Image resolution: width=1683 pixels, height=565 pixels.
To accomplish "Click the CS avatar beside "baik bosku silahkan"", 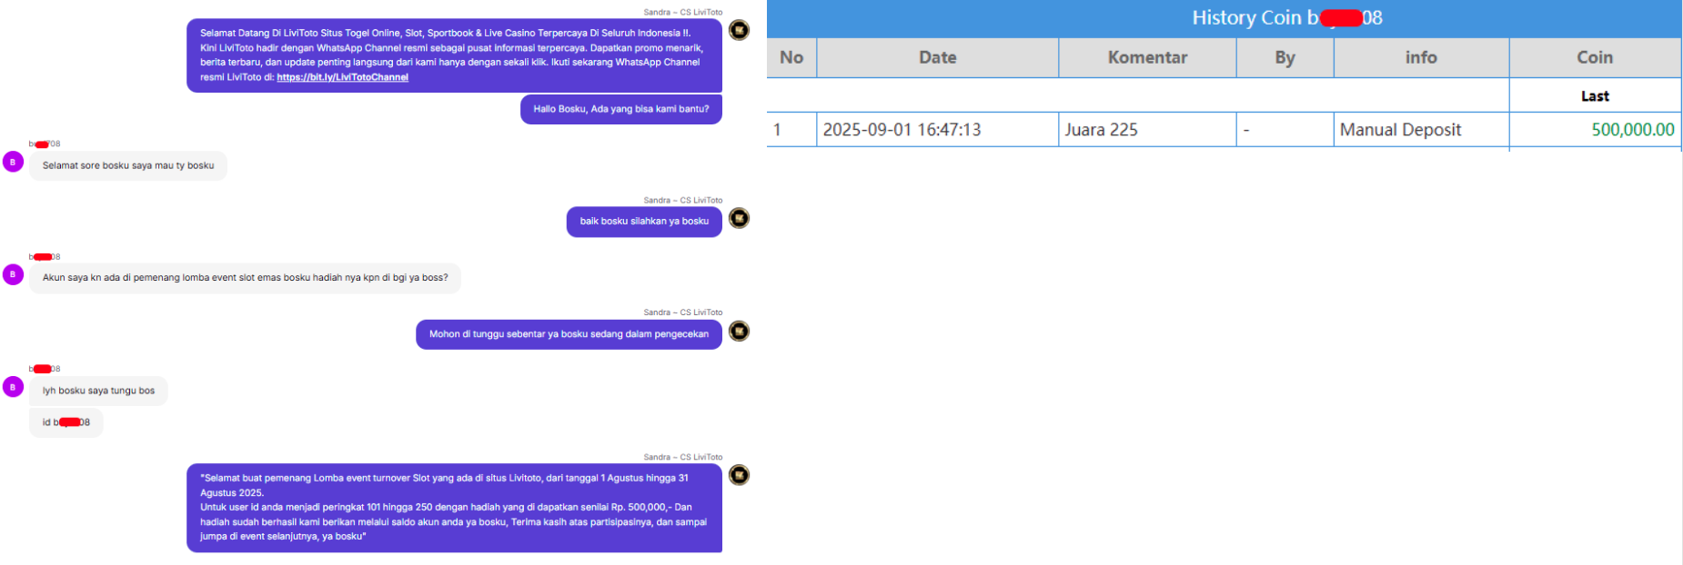I will click(x=740, y=218).
